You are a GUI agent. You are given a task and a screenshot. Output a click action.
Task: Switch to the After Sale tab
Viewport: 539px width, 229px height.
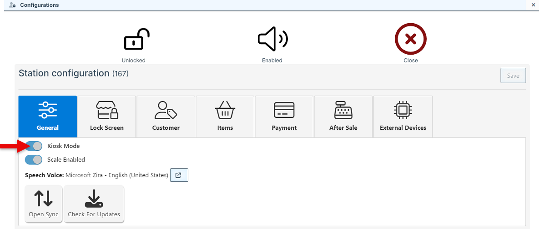(x=343, y=116)
